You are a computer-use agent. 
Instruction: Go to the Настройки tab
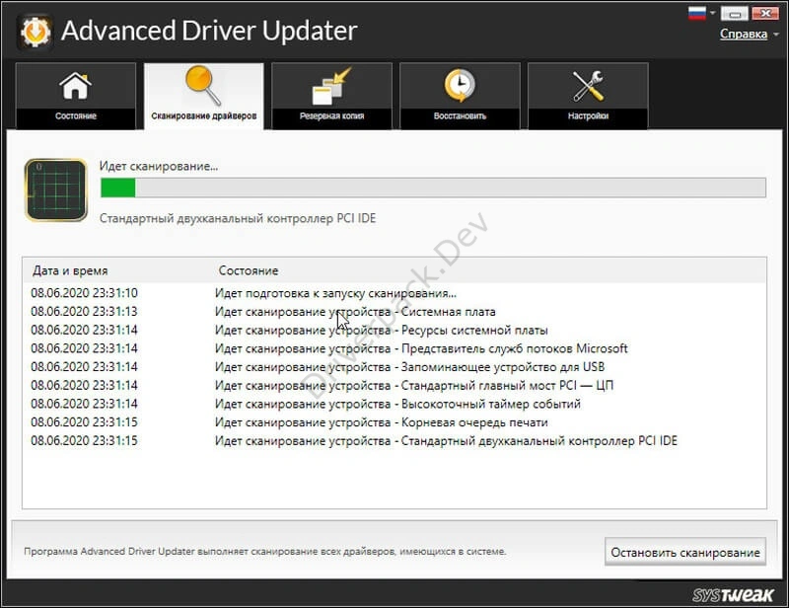(588, 96)
